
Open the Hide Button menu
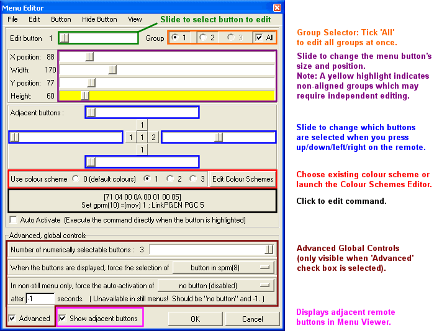pyautogui.click(x=98, y=19)
